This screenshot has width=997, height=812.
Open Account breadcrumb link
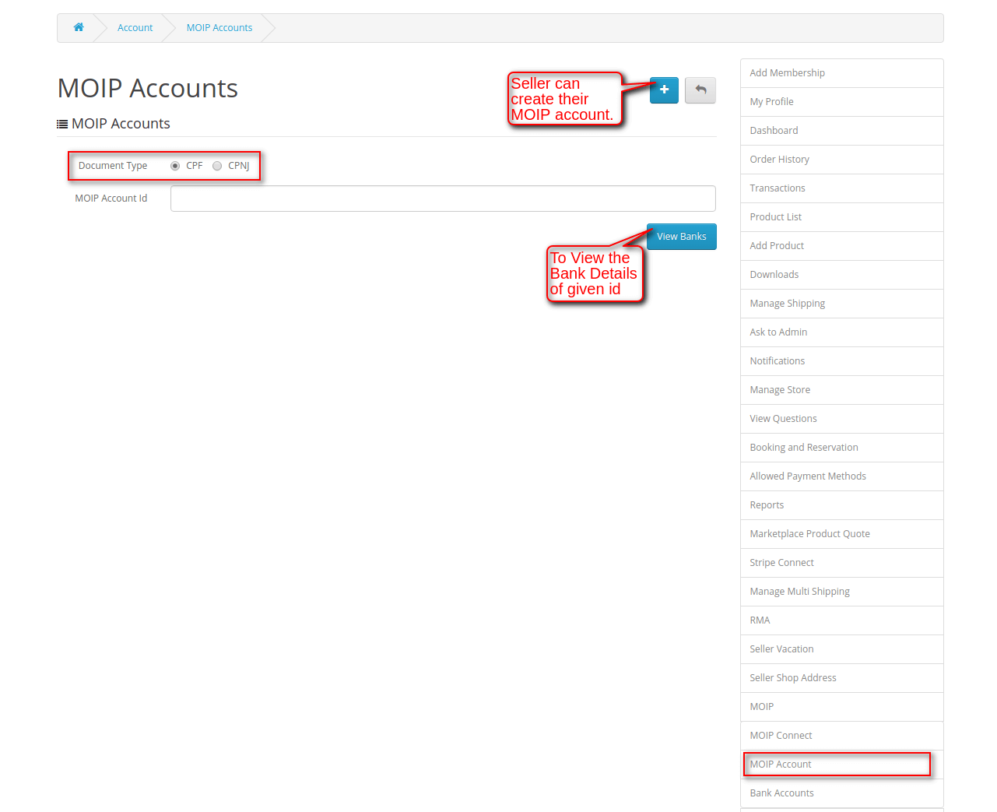[135, 28]
